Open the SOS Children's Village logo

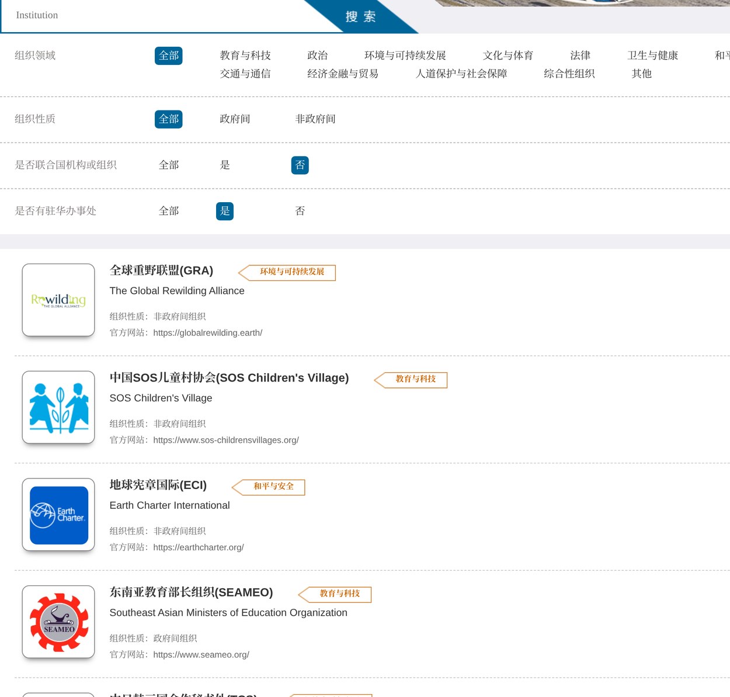[58, 407]
